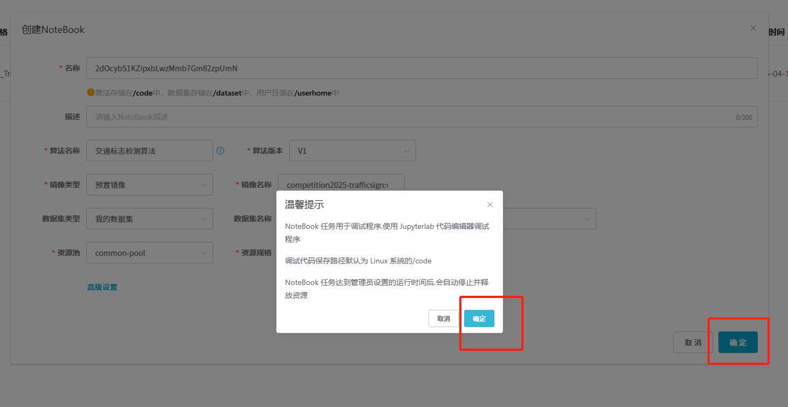788x407 pixels.
Task: Click the 数据集名称 dropdown arrow
Action: click(x=587, y=219)
